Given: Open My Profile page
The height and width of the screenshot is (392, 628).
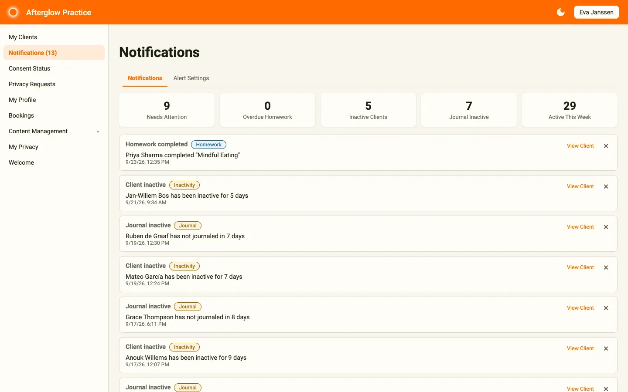Looking at the screenshot, I should pyautogui.click(x=54, y=100).
